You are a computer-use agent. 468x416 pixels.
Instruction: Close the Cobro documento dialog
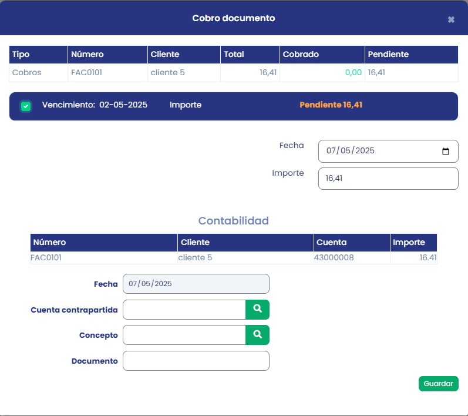tap(451, 19)
